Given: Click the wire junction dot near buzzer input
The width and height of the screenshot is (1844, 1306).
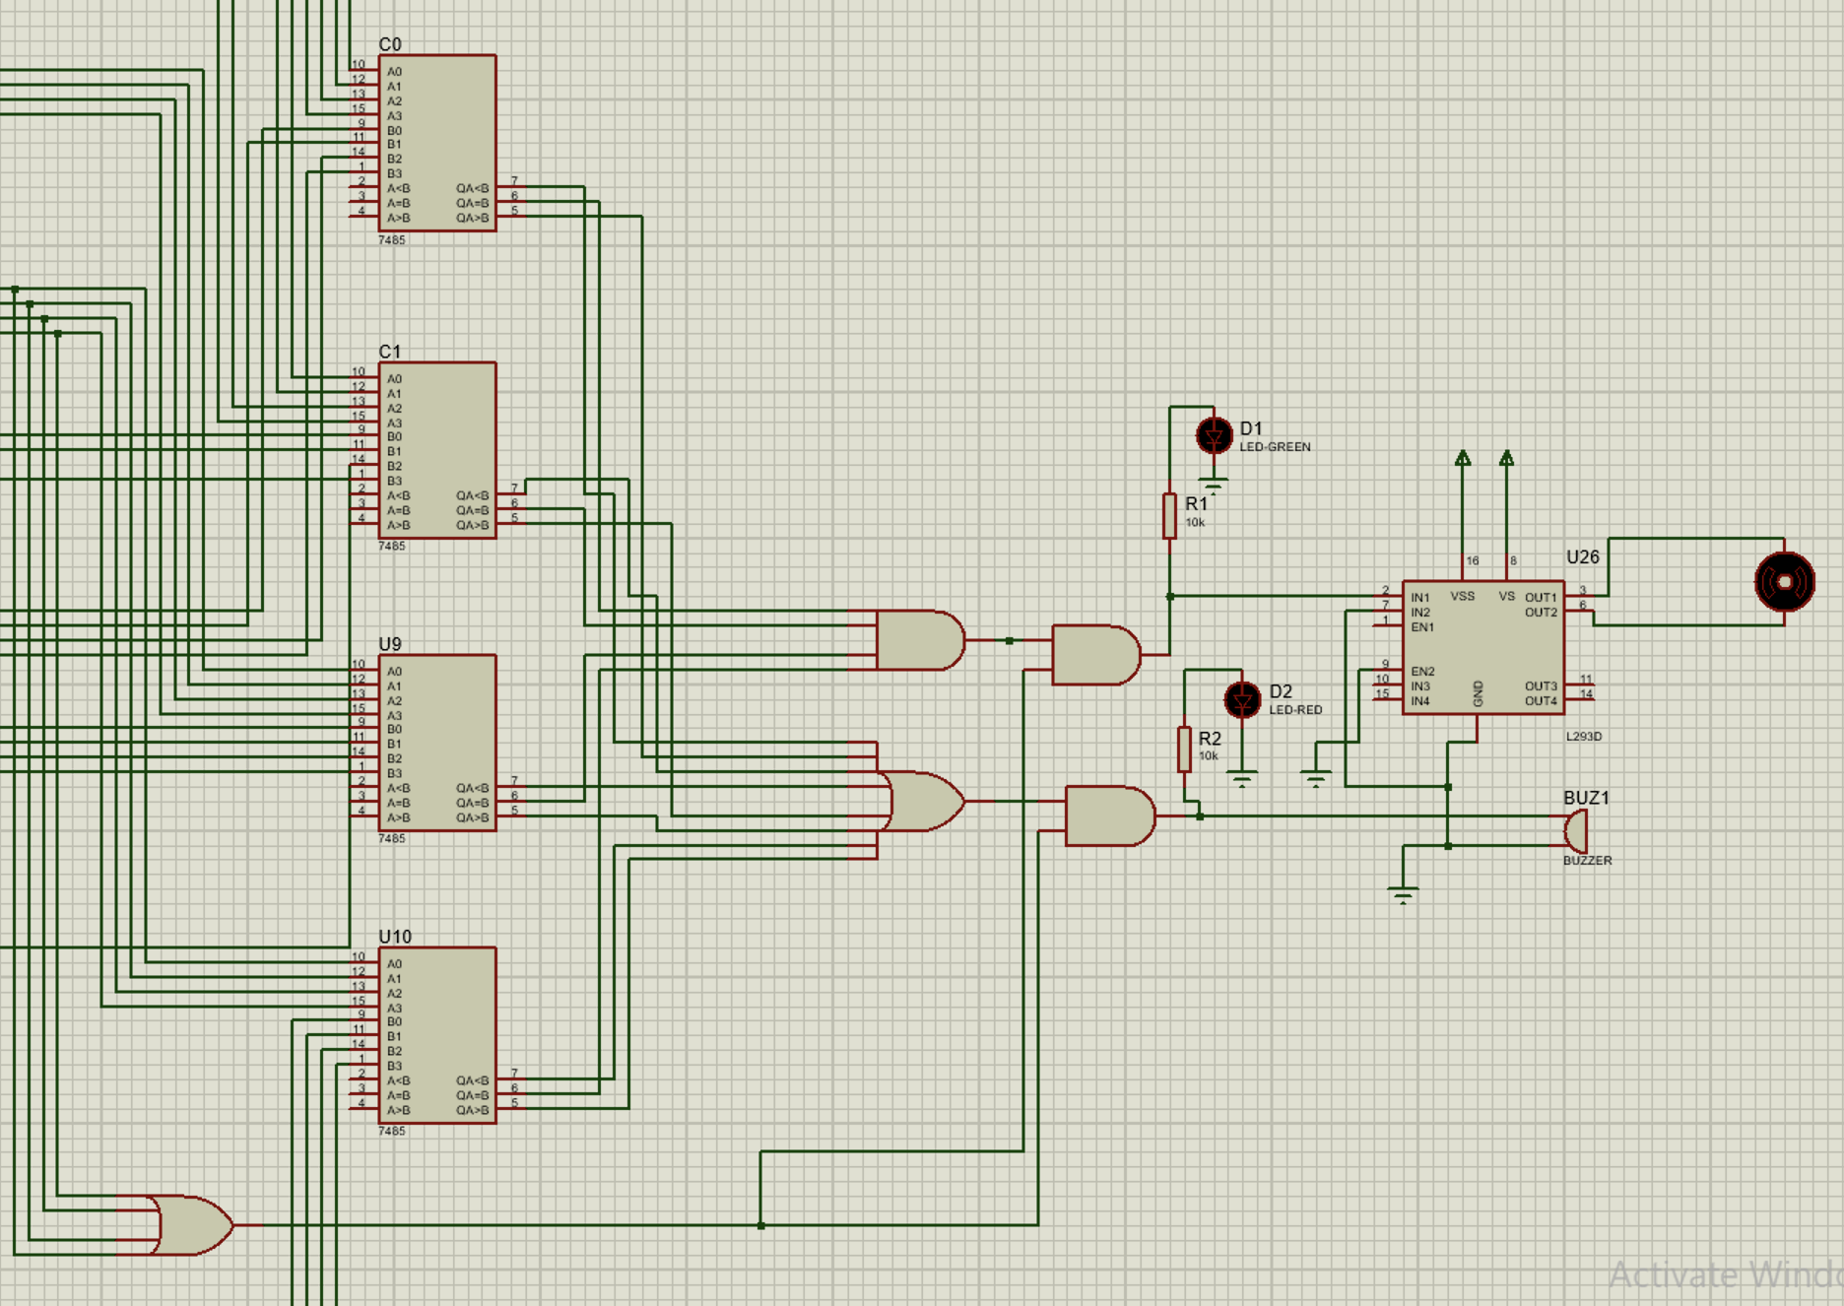Looking at the screenshot, I should (1199, 816).
